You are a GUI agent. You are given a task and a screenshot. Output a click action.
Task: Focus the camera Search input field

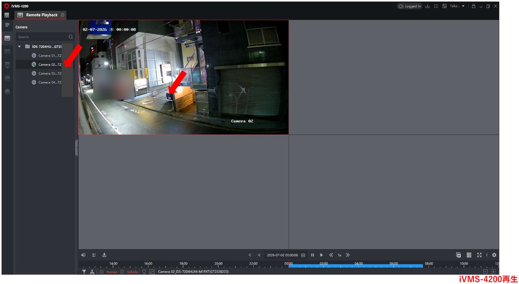pos(45,37)
